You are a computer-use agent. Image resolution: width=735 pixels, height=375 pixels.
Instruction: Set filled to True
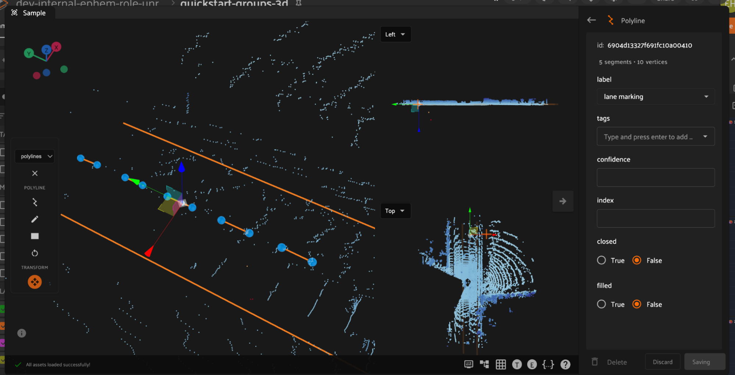point(601,304)
